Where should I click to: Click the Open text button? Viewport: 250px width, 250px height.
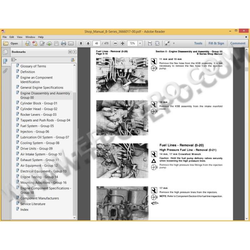(x=14, y=43)
